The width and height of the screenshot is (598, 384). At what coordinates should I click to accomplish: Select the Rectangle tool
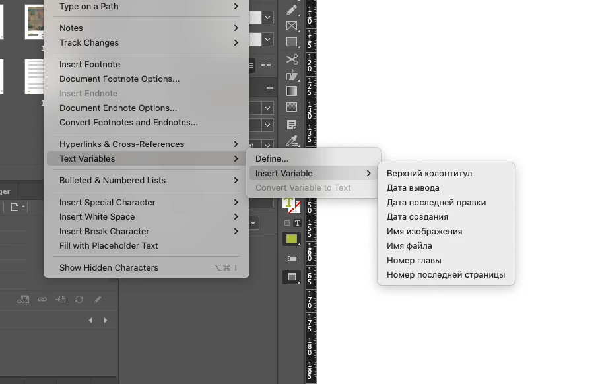[292, 42]
